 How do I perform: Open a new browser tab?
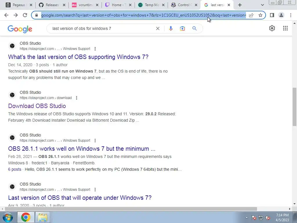point(240,5)
